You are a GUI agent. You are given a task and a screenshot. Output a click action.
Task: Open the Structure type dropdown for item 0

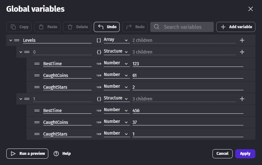116,52
